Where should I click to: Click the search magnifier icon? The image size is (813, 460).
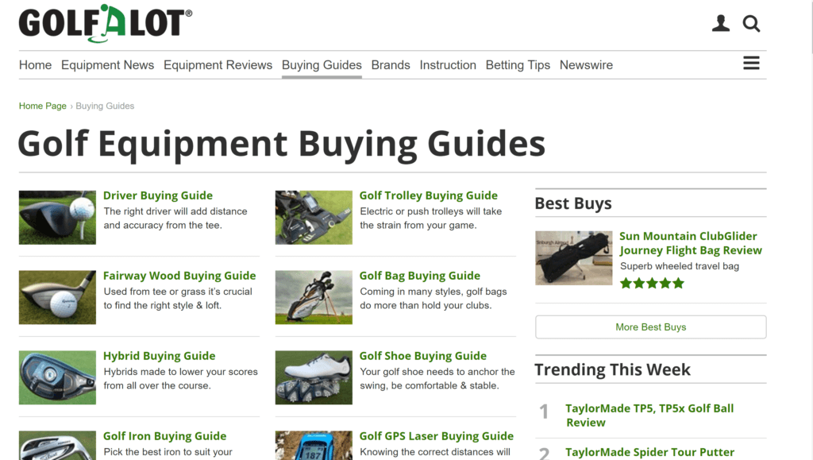point(751,23)
